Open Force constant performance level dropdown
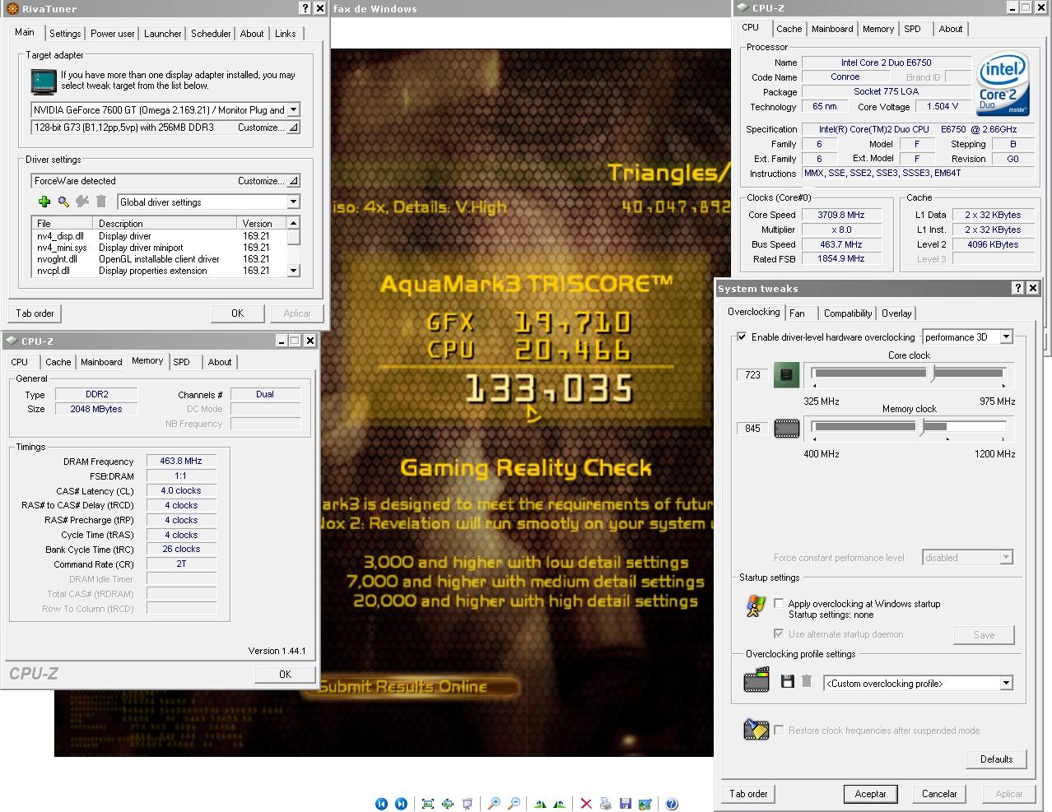Viewport: 1052px width, 812px height. click(1006, 557)
